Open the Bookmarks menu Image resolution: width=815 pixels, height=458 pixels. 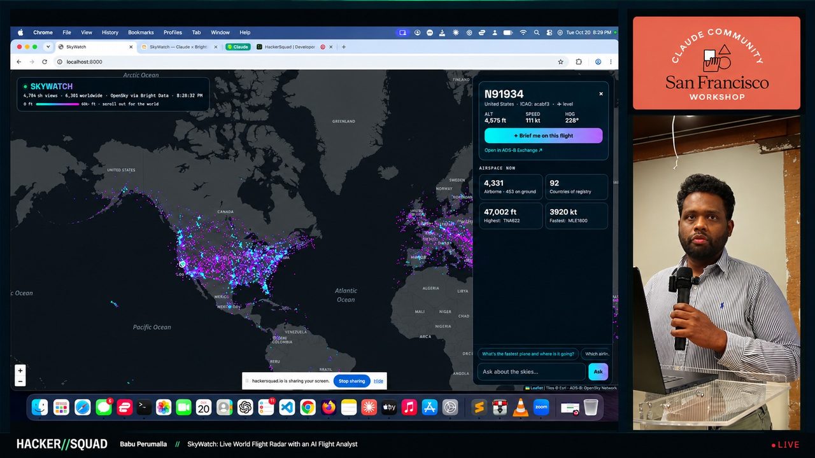point(141,32)
